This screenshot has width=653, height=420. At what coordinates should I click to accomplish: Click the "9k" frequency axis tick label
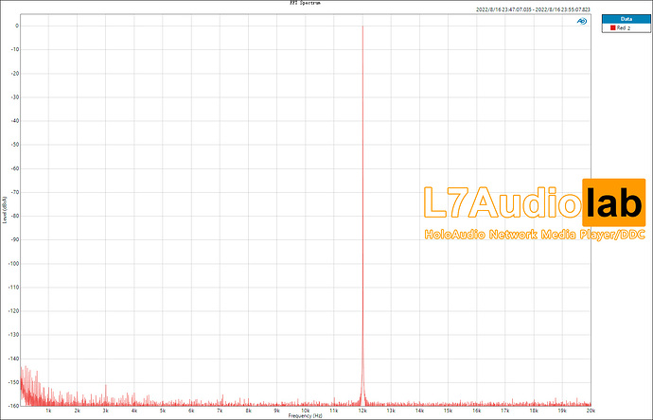[x=276, y=411]
